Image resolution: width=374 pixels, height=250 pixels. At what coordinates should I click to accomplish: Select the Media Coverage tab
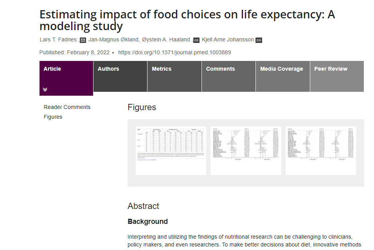[282, 76]
